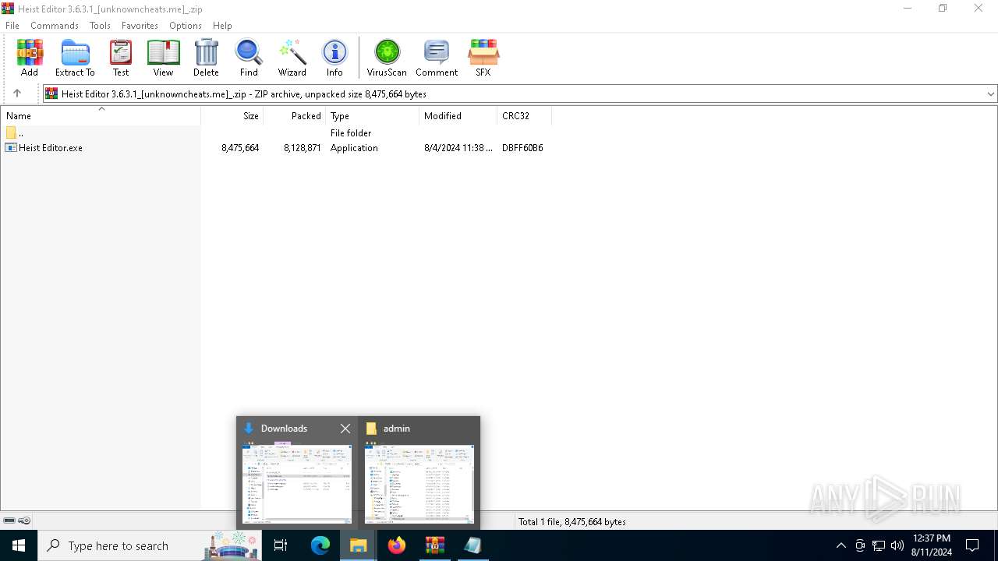The image size is (998, 561).
Task: Open the Find search tool
Action: coord(249,58)
